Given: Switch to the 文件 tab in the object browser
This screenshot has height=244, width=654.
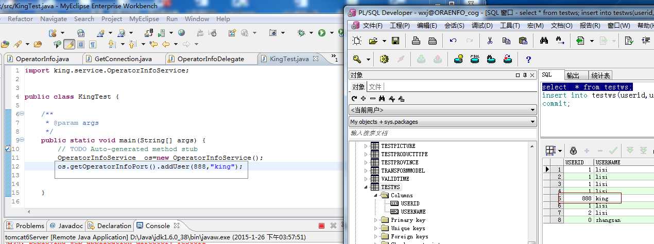Looking at the screenshot, I should tap(375, 87).
